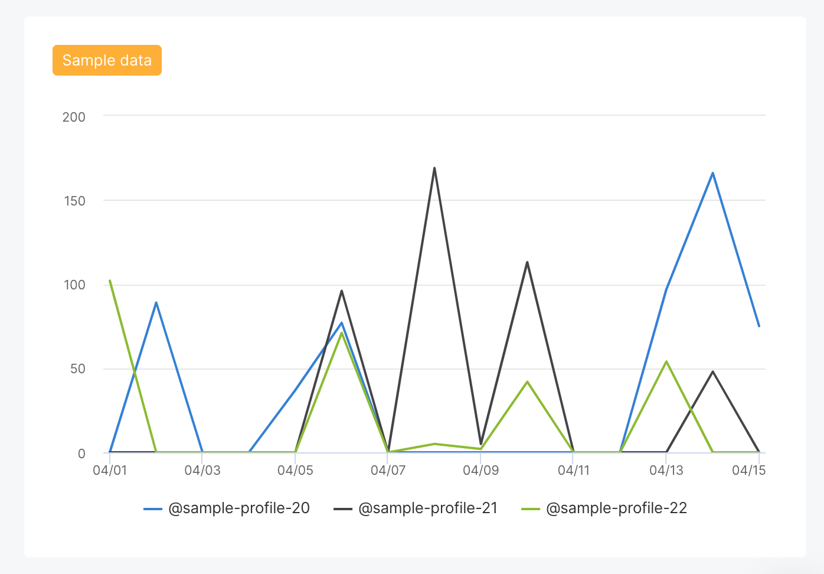Click the blue peak at 04/02
Image resolution: width=824 pixels, height=574 pixels.
click(x=155, y=302)
